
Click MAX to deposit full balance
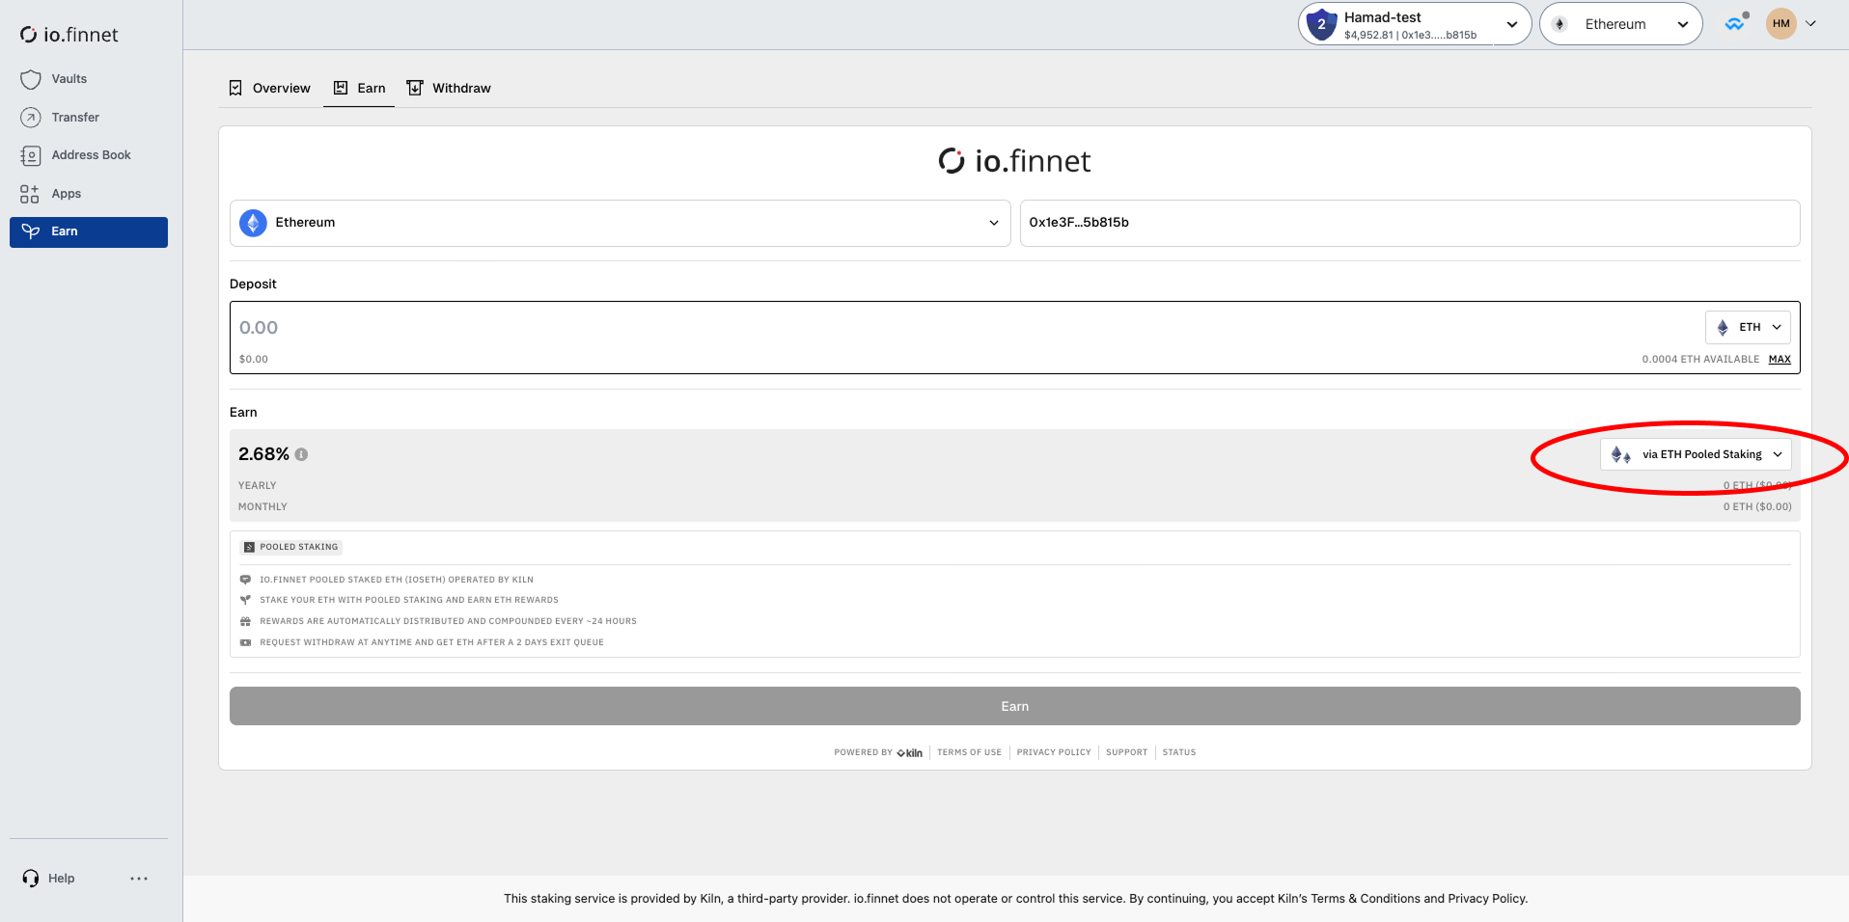coord(1780,360)
